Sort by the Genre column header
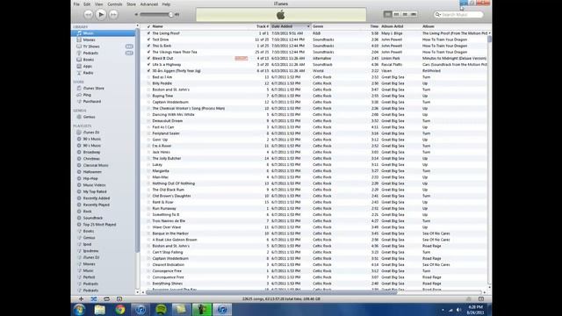Screen dimensions: 562x316 coord(318,26)
